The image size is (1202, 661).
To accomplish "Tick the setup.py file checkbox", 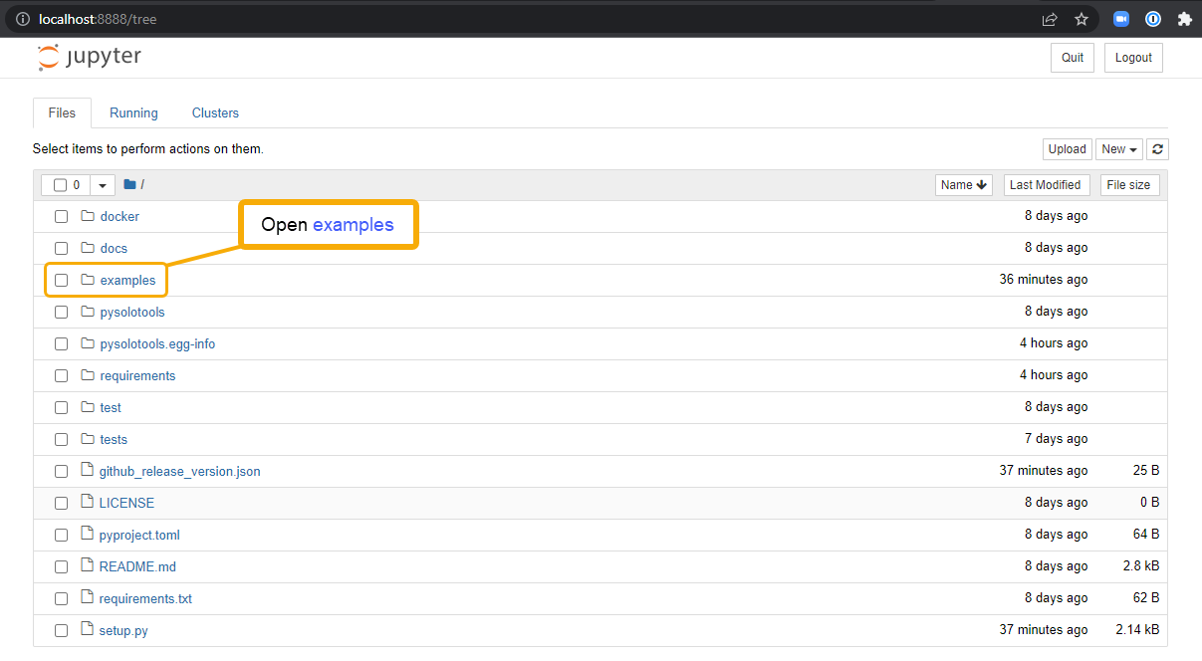I will 61,630.
